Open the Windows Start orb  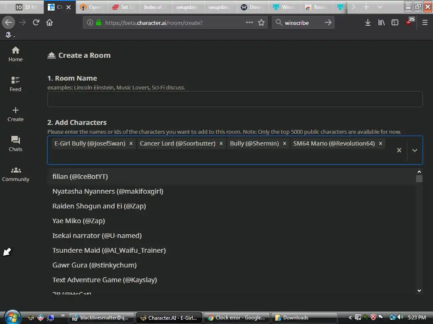click(x=11, y=317)
